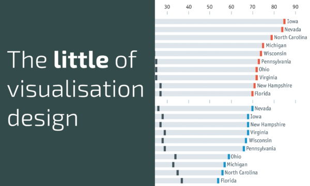
Task: Click the bold word "little" in the title
Action: pyautogui.click(x=81, y=59)
